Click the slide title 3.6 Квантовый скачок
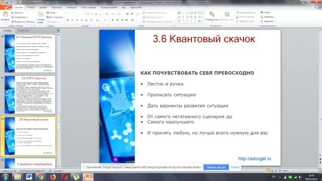 (x=204, y=39)
